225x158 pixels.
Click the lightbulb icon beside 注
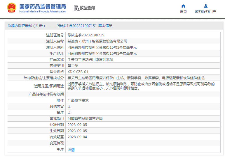58,149
